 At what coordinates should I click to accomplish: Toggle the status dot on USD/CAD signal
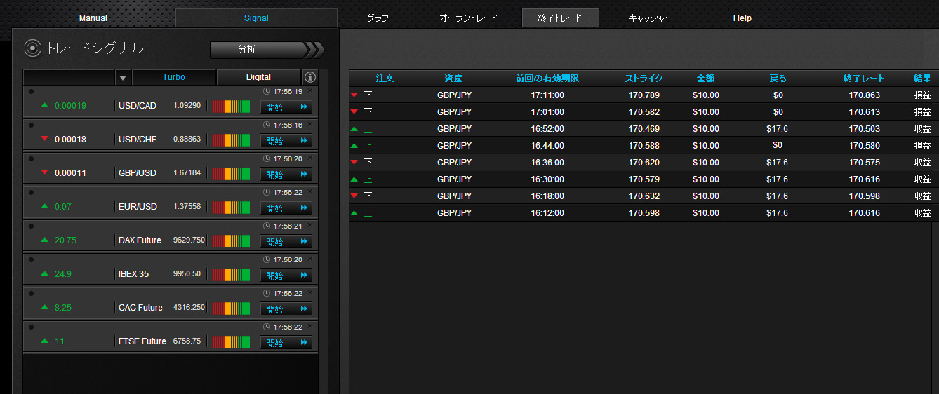point(31,91)
